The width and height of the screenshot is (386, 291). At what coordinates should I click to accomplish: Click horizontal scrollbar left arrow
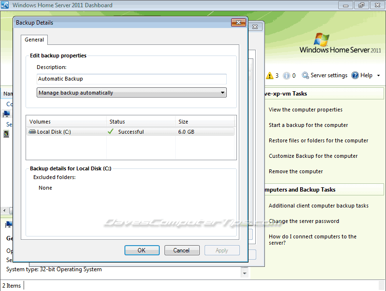pyautogui.click(x=4, y=210)
